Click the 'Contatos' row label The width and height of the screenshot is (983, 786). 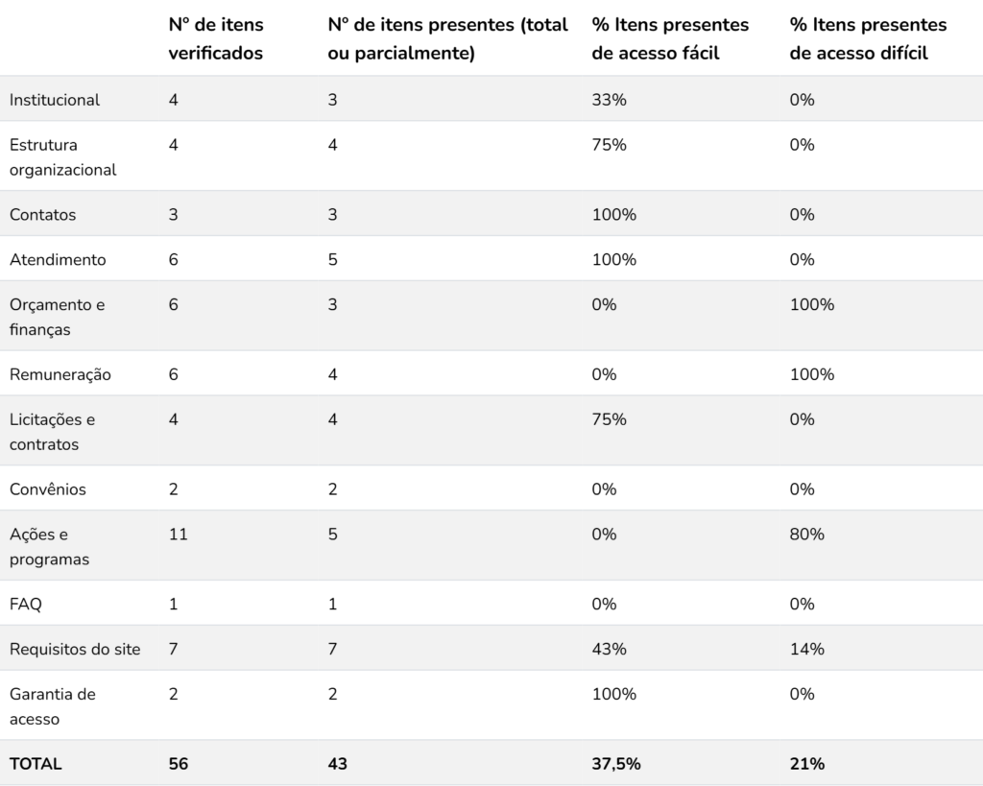tap(43, 215)
